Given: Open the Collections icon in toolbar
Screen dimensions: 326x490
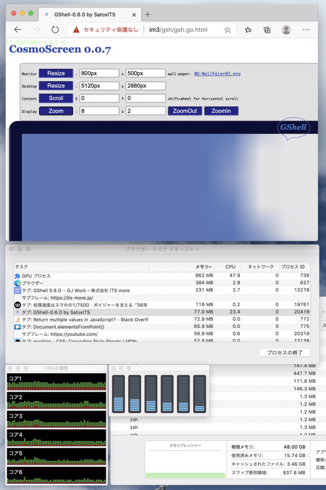Looking at the screenshot, I should pos(267,30).
